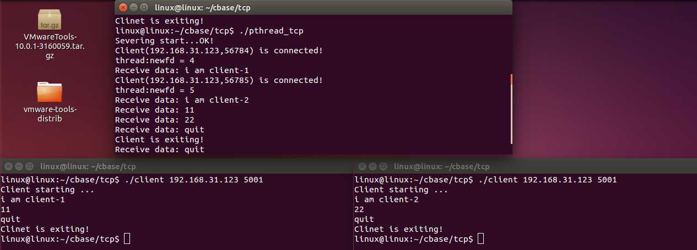Click the cursor block in client-1 terminal

click(x=127, y=238)
